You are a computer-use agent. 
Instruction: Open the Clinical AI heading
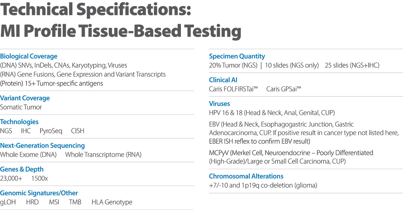tap(223, 80)
